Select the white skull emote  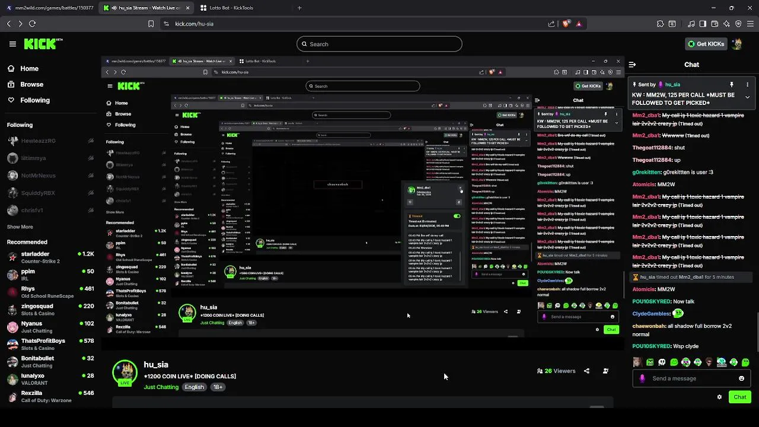(662, 362)
